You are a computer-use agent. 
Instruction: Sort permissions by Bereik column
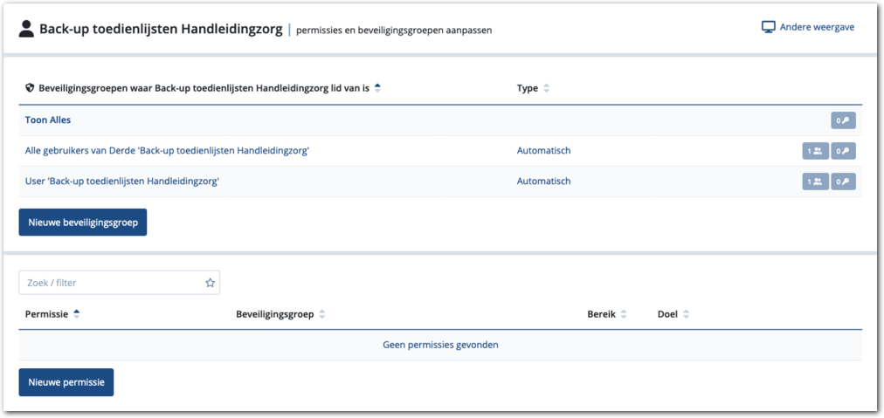tap(623, 314)
